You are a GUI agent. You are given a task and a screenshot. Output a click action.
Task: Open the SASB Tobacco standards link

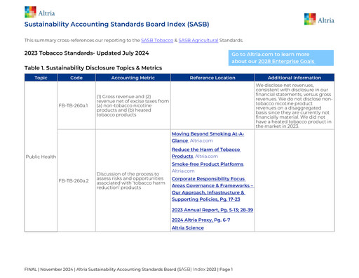point(157,40)
